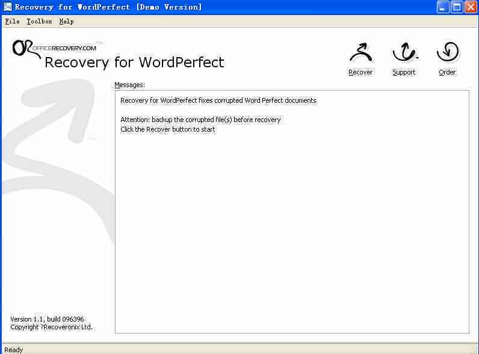Click the large 'Recovery for WordPerfect' heading

pos(134,63)
